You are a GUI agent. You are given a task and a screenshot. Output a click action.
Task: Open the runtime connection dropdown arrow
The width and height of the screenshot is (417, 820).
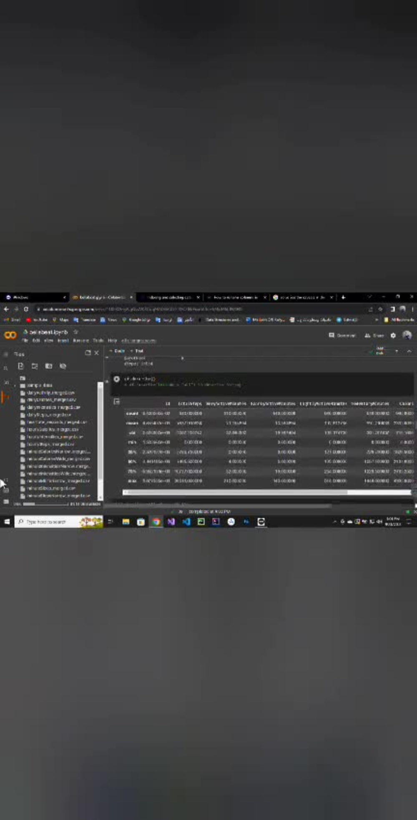click(396, 351)
